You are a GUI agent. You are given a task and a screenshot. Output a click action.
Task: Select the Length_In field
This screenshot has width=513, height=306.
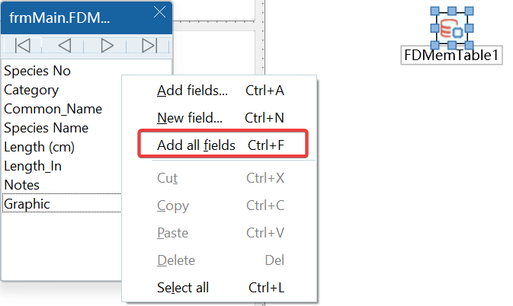coord(33,166)
